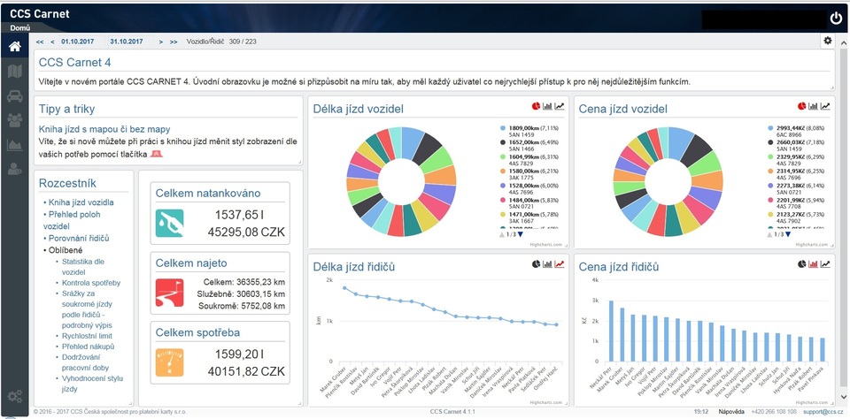Screen dimensions: 850x419
Task: Select the Domů breadcrumb tab
Action: click(19, 27)
